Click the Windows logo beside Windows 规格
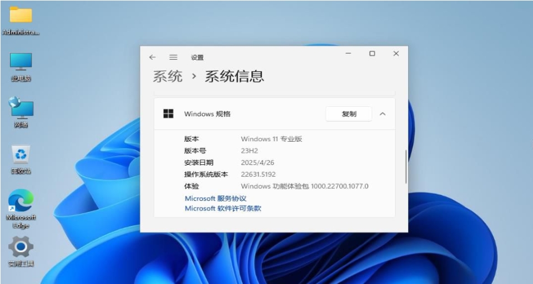This screenshot has width=533, height=284. [168, 113]
